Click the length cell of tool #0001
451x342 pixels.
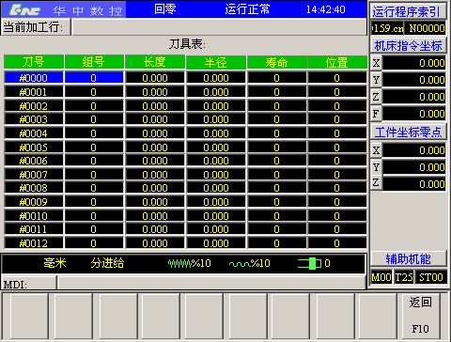point(155,92)
